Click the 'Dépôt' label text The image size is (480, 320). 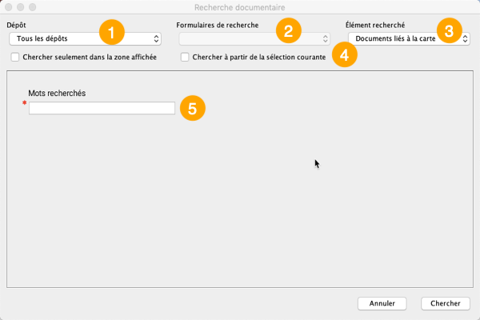(16, 26)
